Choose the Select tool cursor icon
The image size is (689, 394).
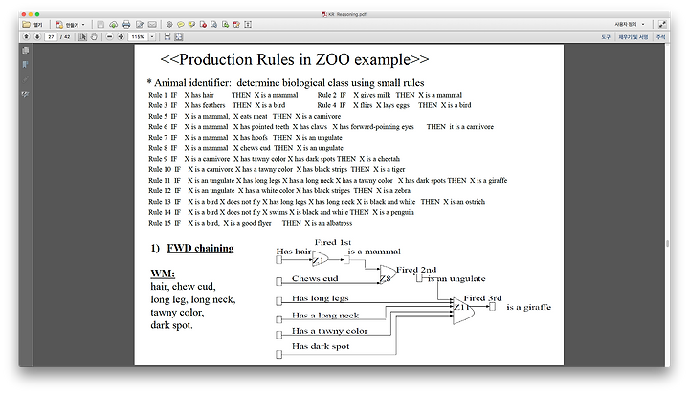click(82, 37)
